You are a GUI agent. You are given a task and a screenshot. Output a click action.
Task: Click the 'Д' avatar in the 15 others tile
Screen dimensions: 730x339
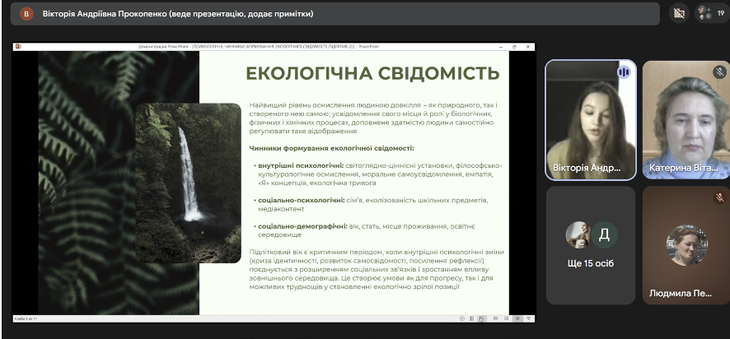point(604,235)
